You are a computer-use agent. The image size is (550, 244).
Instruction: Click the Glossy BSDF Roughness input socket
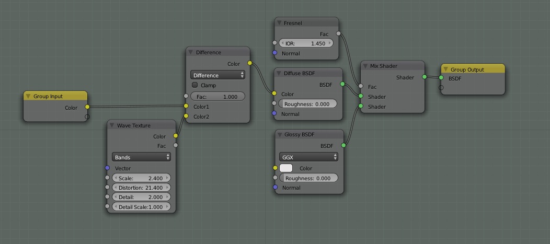pos(276,178)
